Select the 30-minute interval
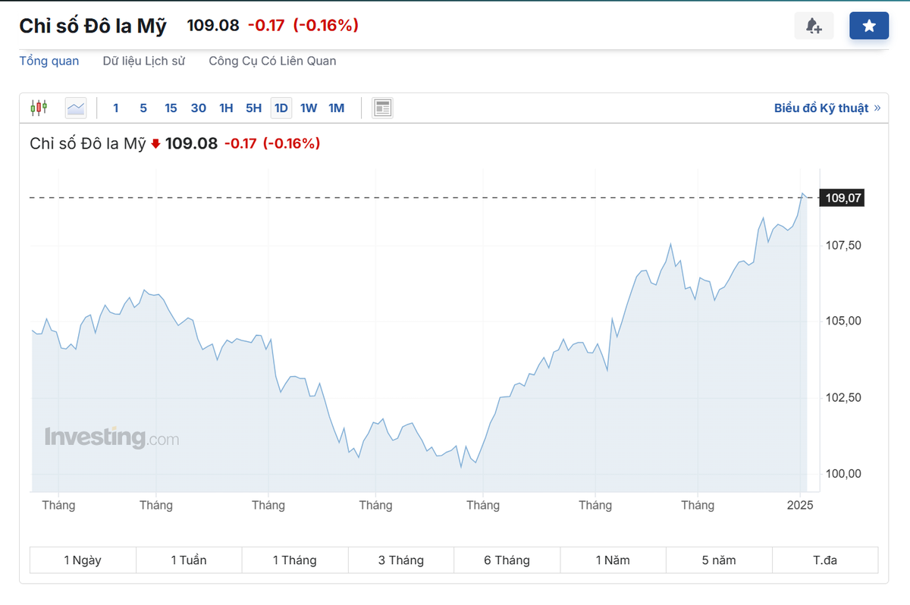This screenshot has height=605, width=910. pos(198,108)
